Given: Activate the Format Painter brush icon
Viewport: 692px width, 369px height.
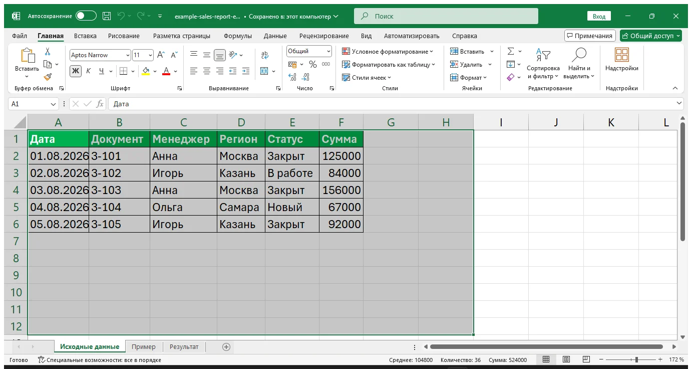Looking at the screenshot, I should pos(48,77).
